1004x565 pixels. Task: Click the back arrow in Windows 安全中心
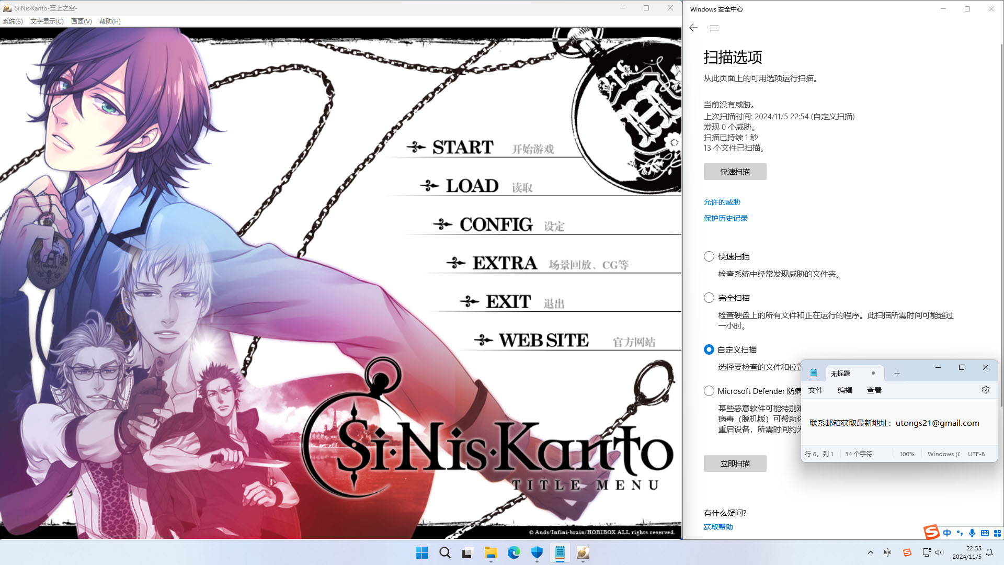pos(693,28)
